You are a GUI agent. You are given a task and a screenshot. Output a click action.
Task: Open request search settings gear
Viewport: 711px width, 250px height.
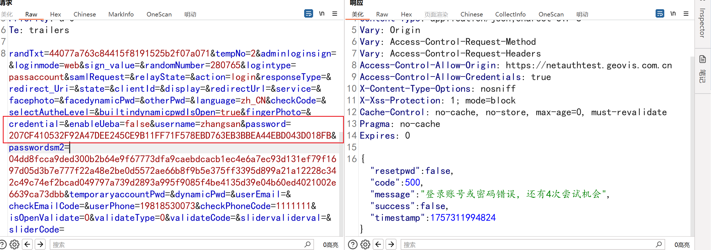(x=14, y=244)
